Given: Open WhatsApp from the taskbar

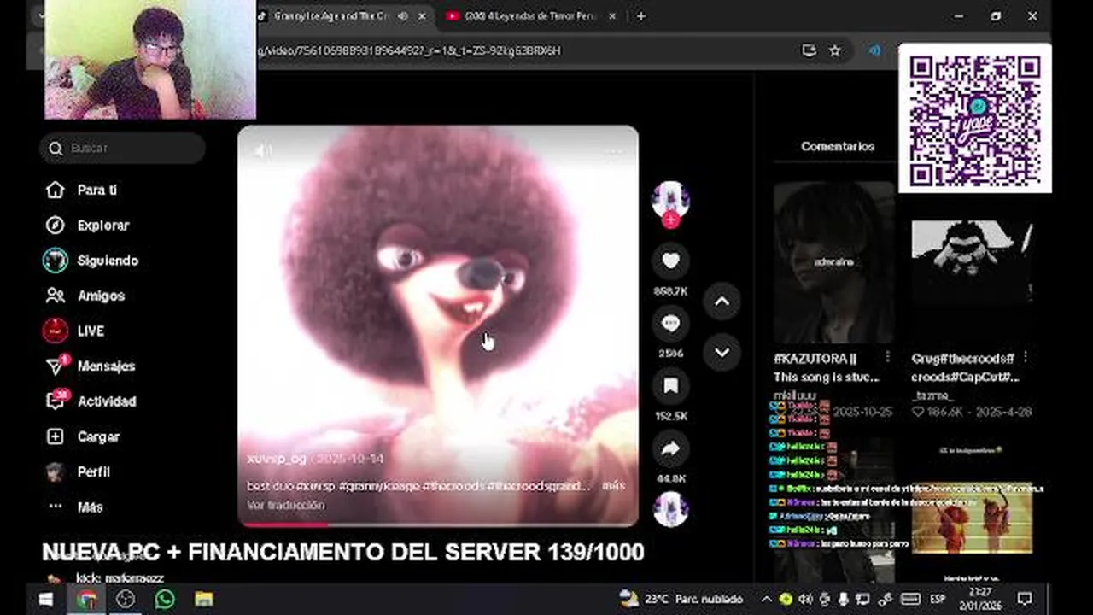Looking at the screenshot, I should click(x=165, y=599).
